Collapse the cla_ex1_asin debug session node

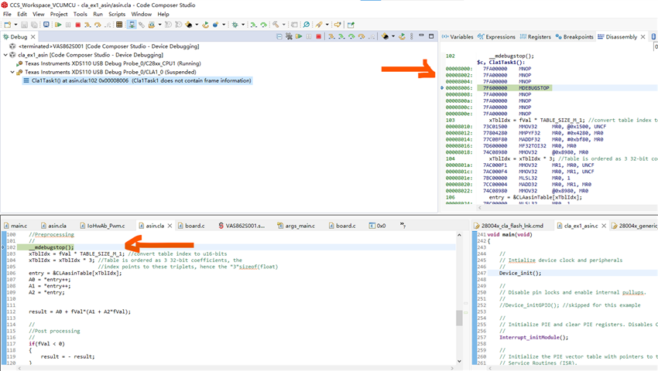[5, 55]
